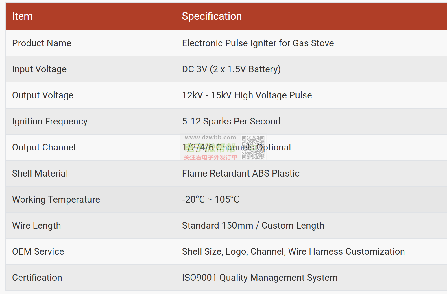Click the Output Channel label

(x=44, y=147)
